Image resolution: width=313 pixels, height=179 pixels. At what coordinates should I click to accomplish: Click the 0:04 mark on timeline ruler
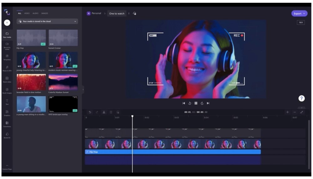pos(206,117)
